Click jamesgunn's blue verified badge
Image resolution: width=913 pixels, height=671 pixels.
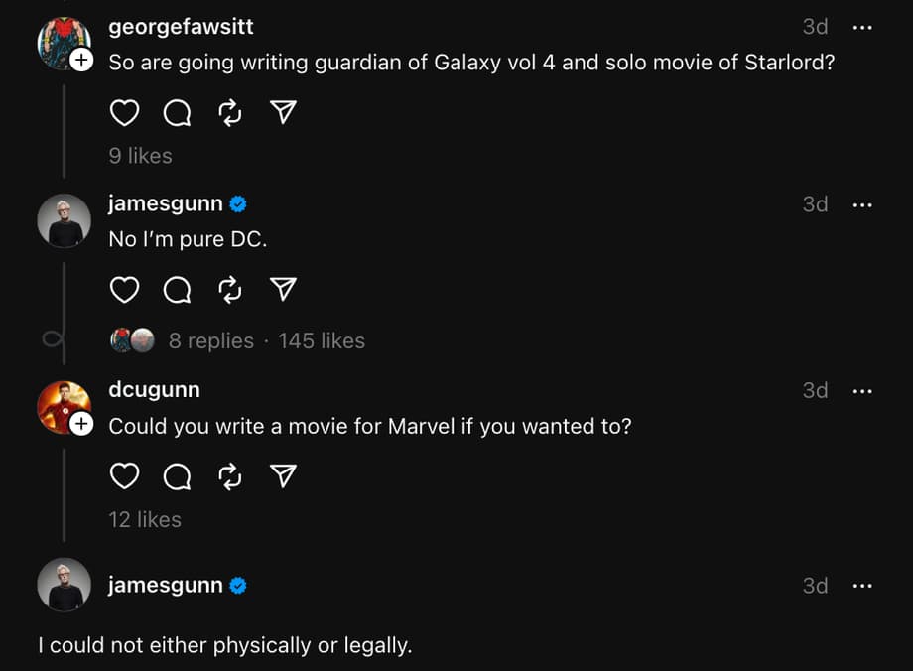pos(237,204)
